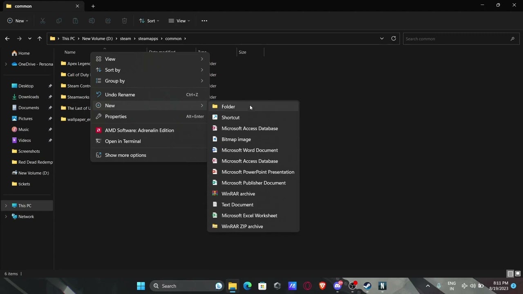Go back with the Back arrow
Image resolution: width=523 pixels, height=294 pixels.
click(x=7, y=38)
